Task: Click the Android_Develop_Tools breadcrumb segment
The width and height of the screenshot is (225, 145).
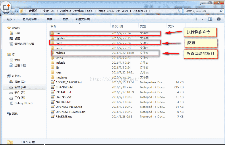Action: point(76,11)
